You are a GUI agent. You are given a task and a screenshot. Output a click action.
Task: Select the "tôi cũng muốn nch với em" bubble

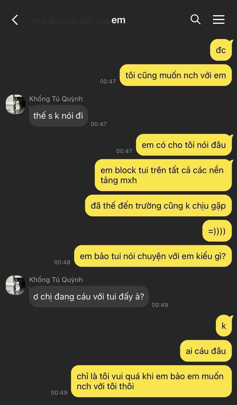(176, 75)
